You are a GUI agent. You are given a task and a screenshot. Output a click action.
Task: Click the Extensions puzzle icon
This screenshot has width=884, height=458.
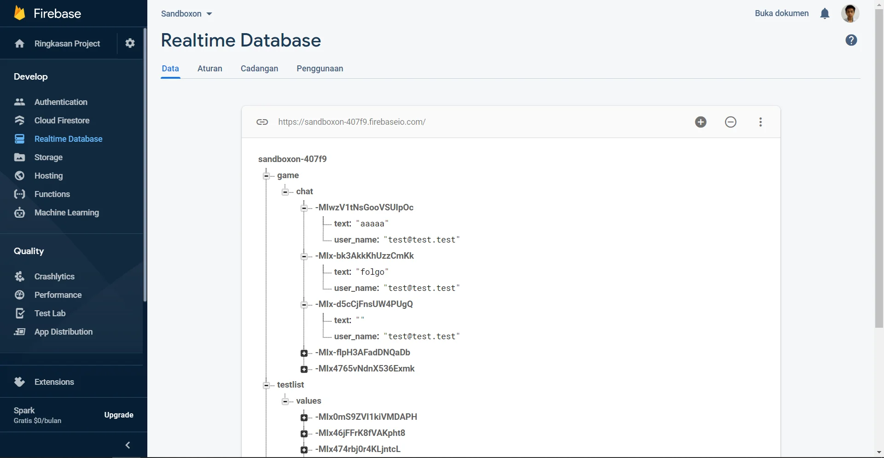point(19,382)
